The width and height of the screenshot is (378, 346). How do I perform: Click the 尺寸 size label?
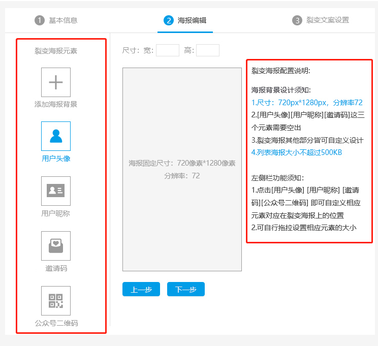130,50
